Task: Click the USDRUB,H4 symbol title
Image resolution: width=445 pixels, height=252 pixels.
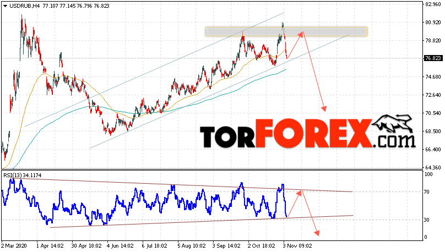Action: pos(25,6)
